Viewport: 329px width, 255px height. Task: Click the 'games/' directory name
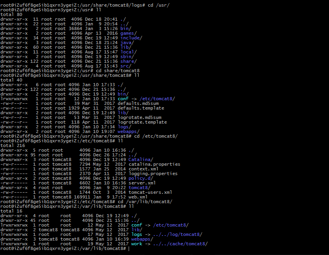(128, 33)
